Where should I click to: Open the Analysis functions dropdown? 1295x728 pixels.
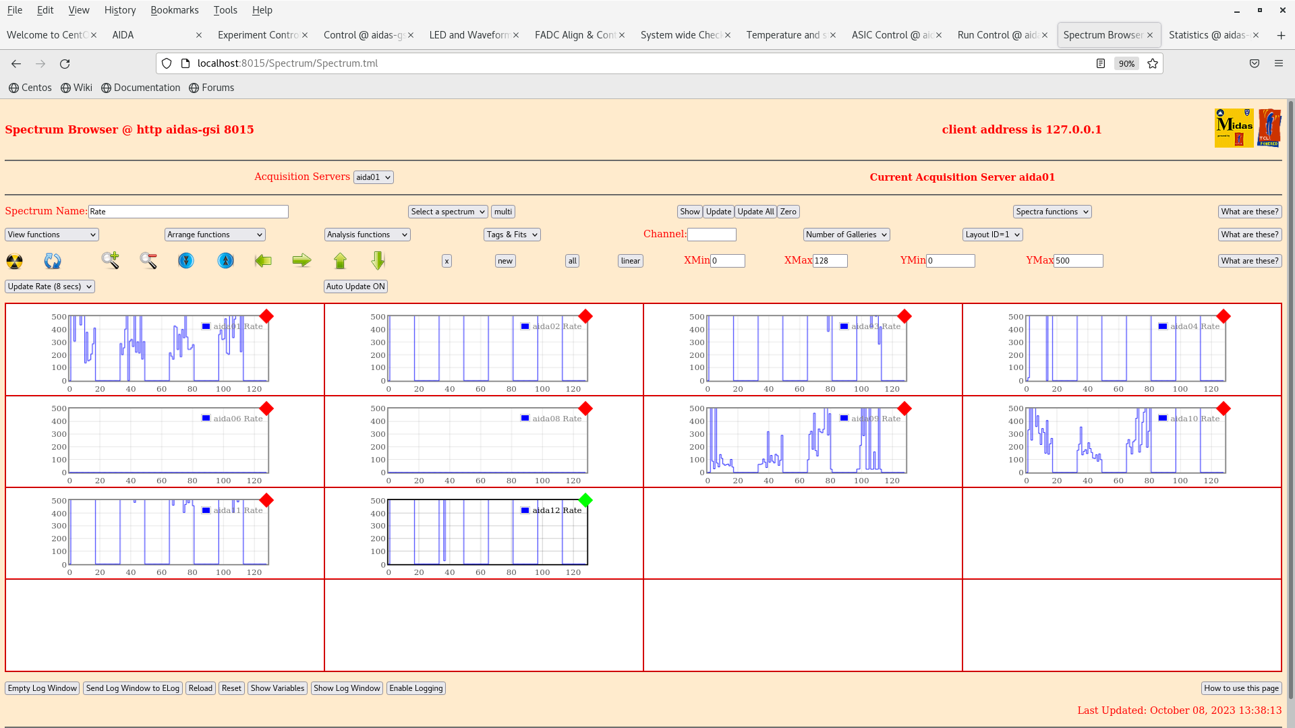click(x=367, y=235)
